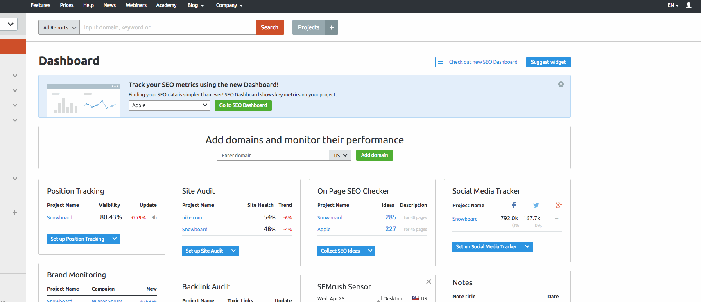Viewport: 701px width, 302px height.
Task: Select the orange highlighted sidebar item
Action: click(13, 46)
